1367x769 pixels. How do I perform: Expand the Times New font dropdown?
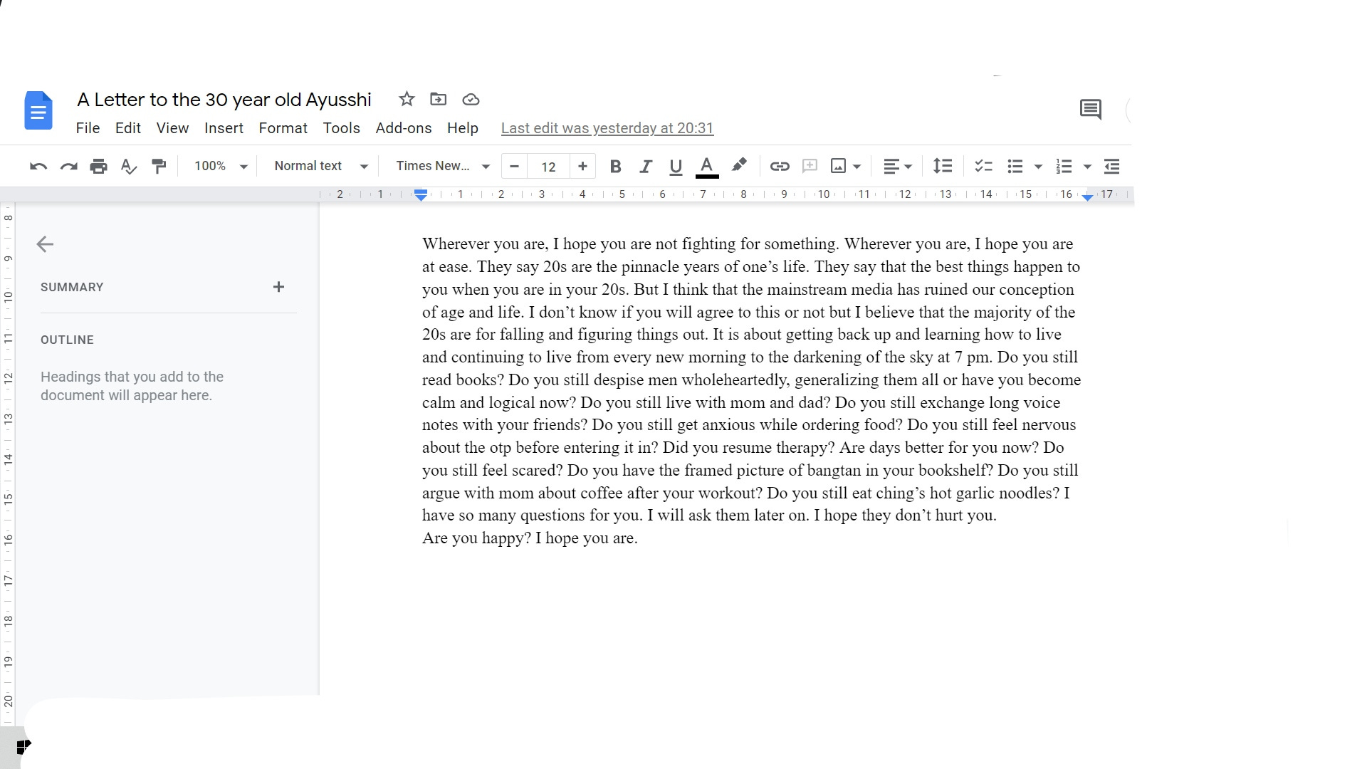[443, 167]
